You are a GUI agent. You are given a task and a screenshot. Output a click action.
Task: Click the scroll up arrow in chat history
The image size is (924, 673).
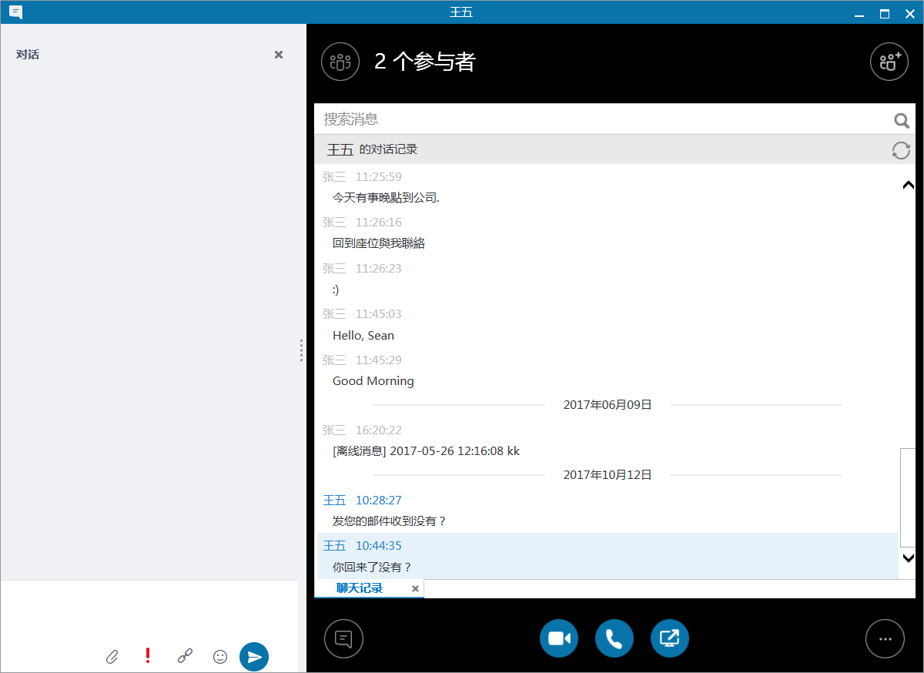coord(908,185)
